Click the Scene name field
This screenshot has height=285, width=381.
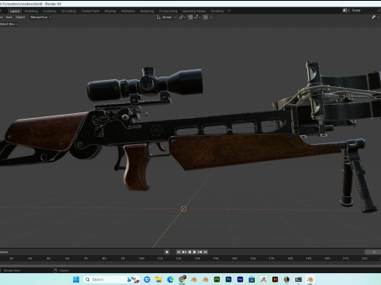[364, 10]
